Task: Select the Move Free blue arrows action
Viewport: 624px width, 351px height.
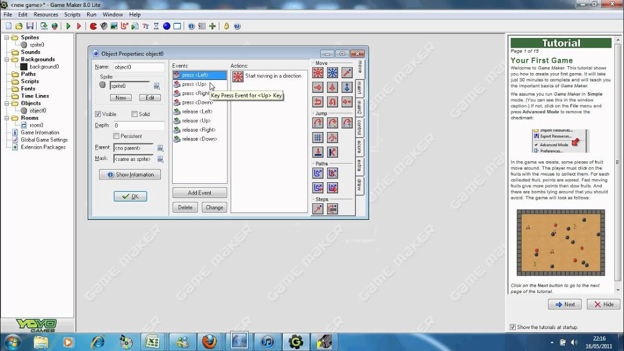Action: [x=332, y=73]
